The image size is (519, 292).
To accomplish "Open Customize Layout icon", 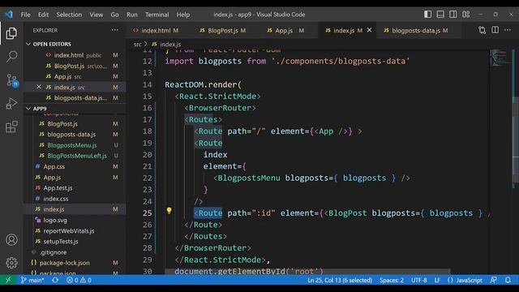I will [x=466, y=15].
